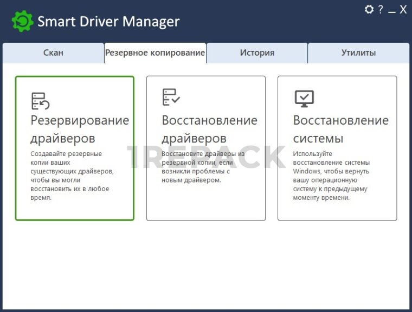This screenshot has width=412, height=312.
Task: Select the Резервное копирование tab
Action: click(x=155, y=53)
